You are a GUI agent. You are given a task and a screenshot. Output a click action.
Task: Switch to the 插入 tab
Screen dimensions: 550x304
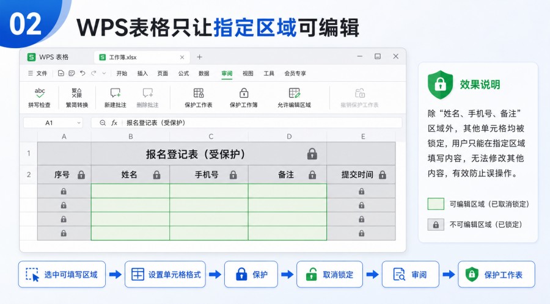click(x=142, y=73)
